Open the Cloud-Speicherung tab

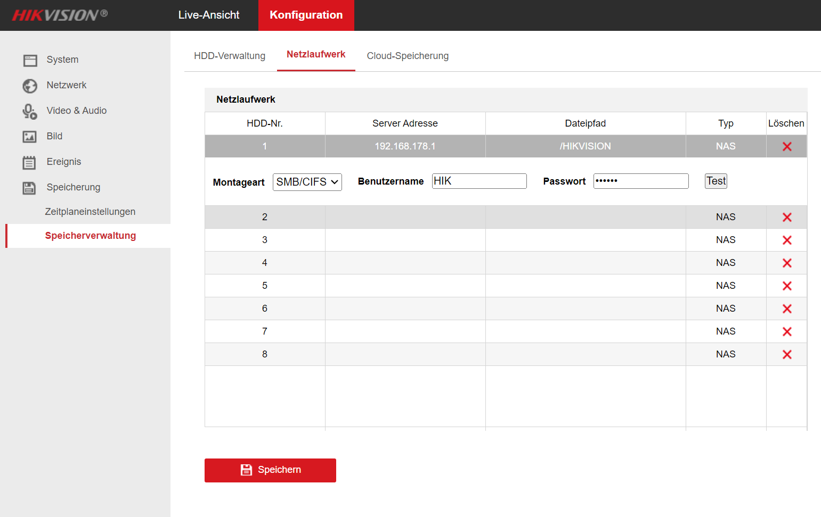click(x=408, y=56)
